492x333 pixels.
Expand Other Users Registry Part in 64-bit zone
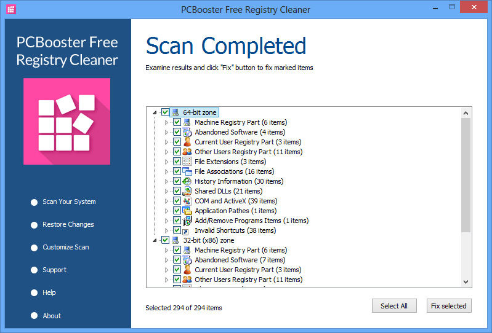pyautogui.click(x=167, y=152)
